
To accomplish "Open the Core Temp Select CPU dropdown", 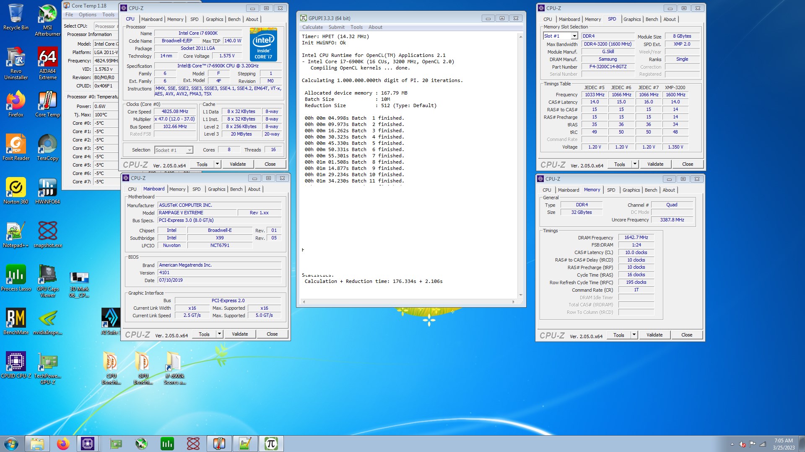I will tap(106, 26).
